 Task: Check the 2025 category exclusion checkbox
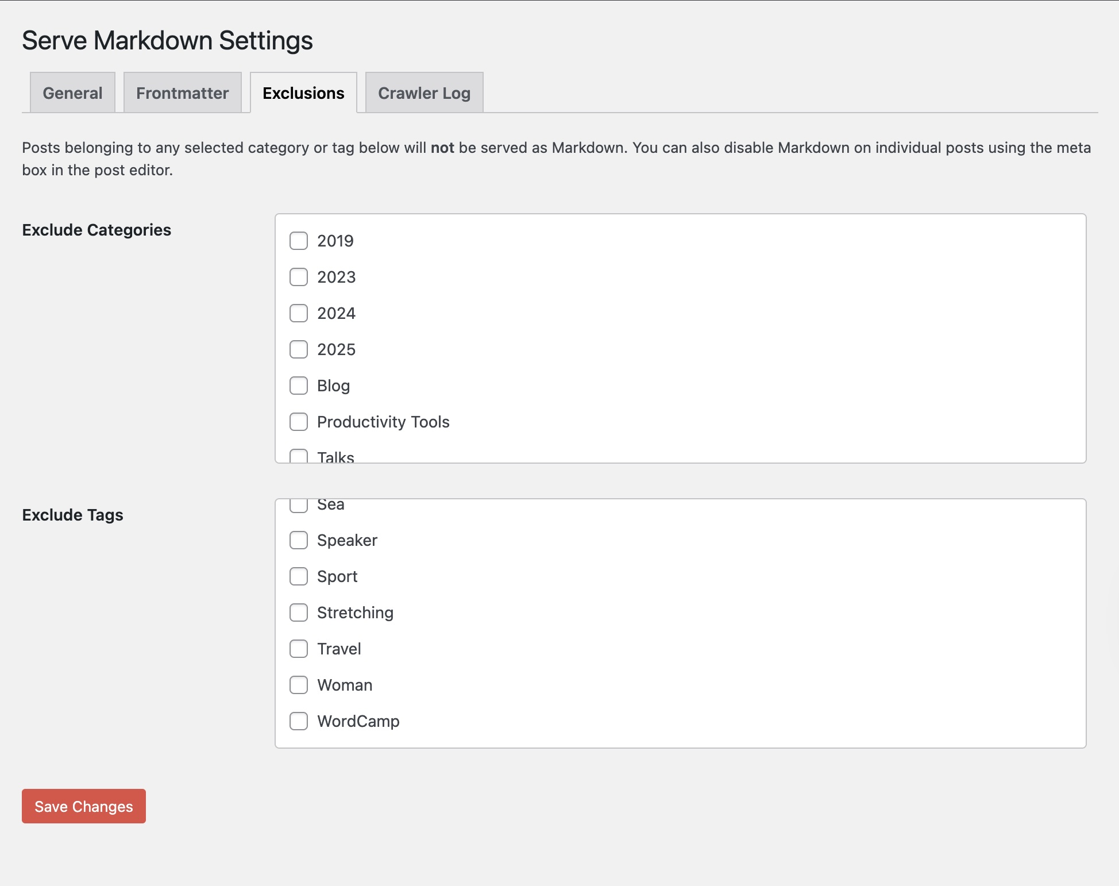coord(299,349)
